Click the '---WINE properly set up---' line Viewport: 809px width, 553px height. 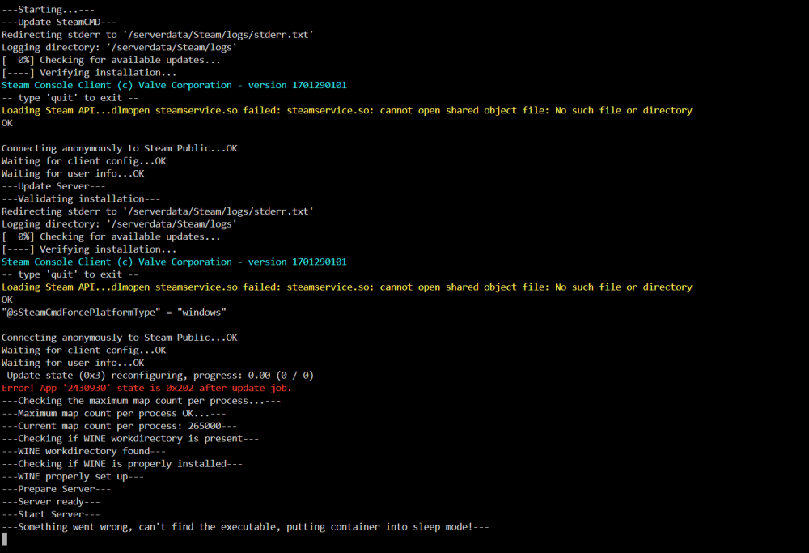73,476
